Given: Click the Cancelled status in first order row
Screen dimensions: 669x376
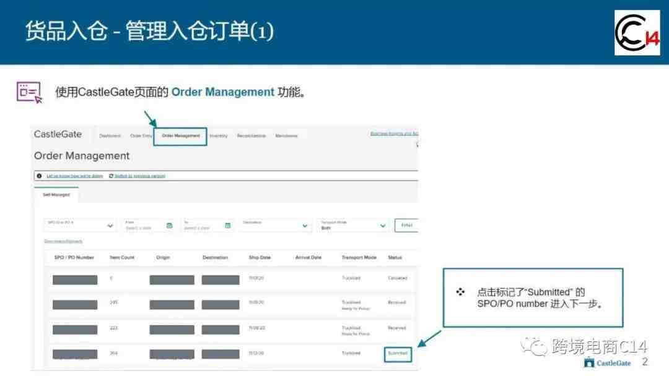Looking at the screenshot, I should click(398, 278).
